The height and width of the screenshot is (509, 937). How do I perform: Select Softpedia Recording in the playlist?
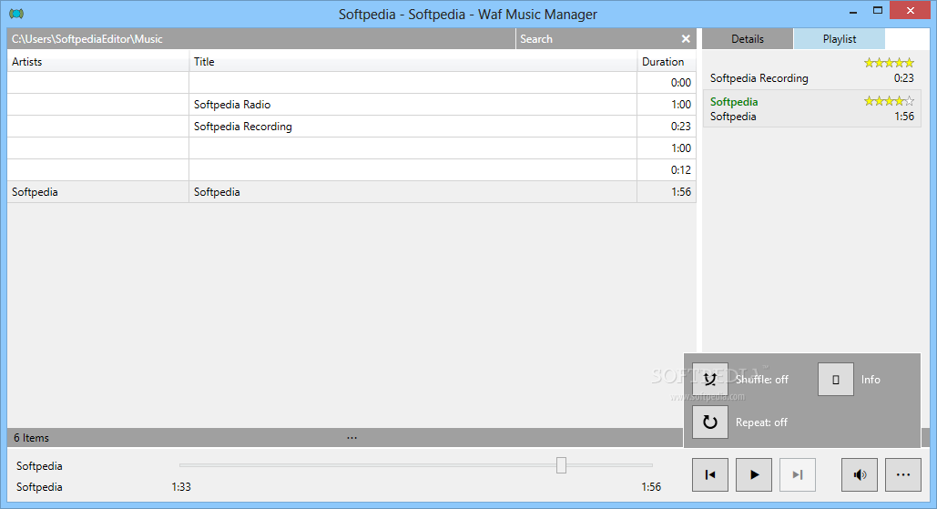812,71
